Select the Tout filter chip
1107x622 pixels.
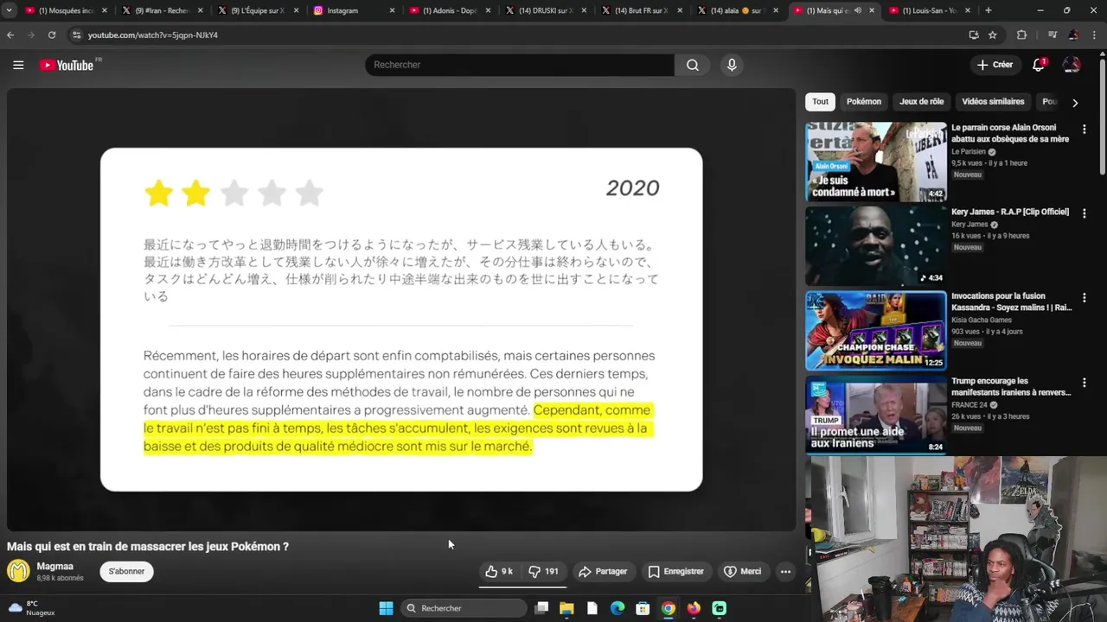point(820,102)
